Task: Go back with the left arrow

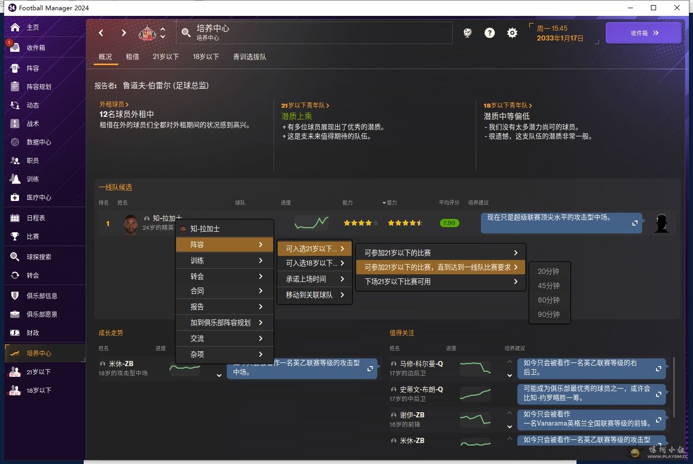Action: (101, 33)
